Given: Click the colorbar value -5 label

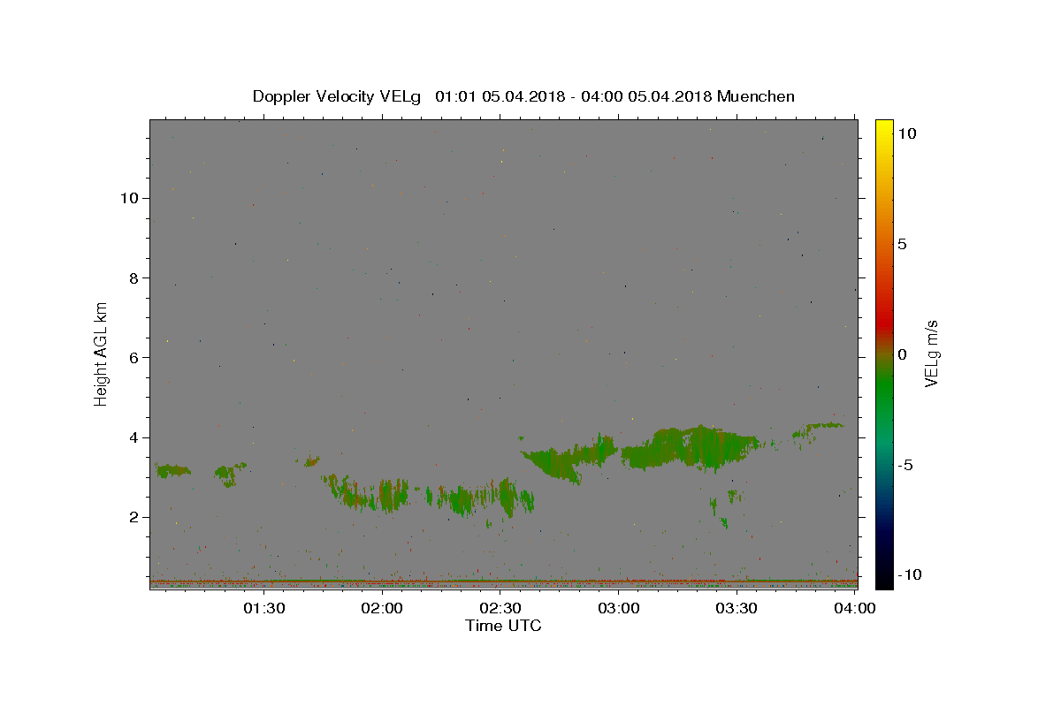Looking at the screenshot, I should click(x=906, y=465).
